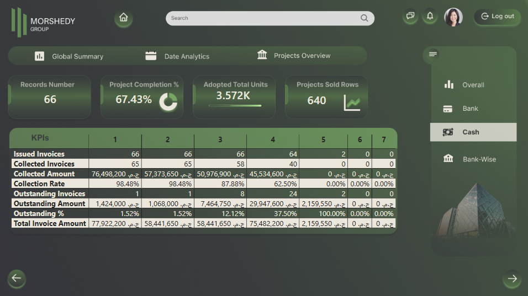The image size is (528, 296).
Task: Open the notifications bell
Action: pyautogui.click(x=430, y=16)
